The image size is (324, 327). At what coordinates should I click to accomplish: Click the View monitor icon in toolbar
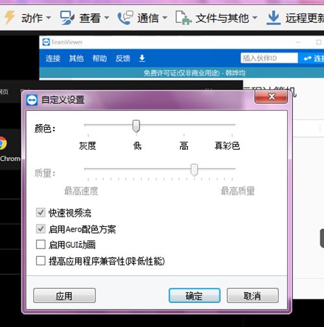[67, 18]
